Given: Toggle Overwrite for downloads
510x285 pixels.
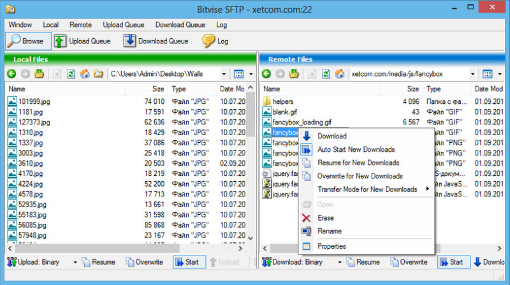Looking at the screenshot, I should point(409,262).
